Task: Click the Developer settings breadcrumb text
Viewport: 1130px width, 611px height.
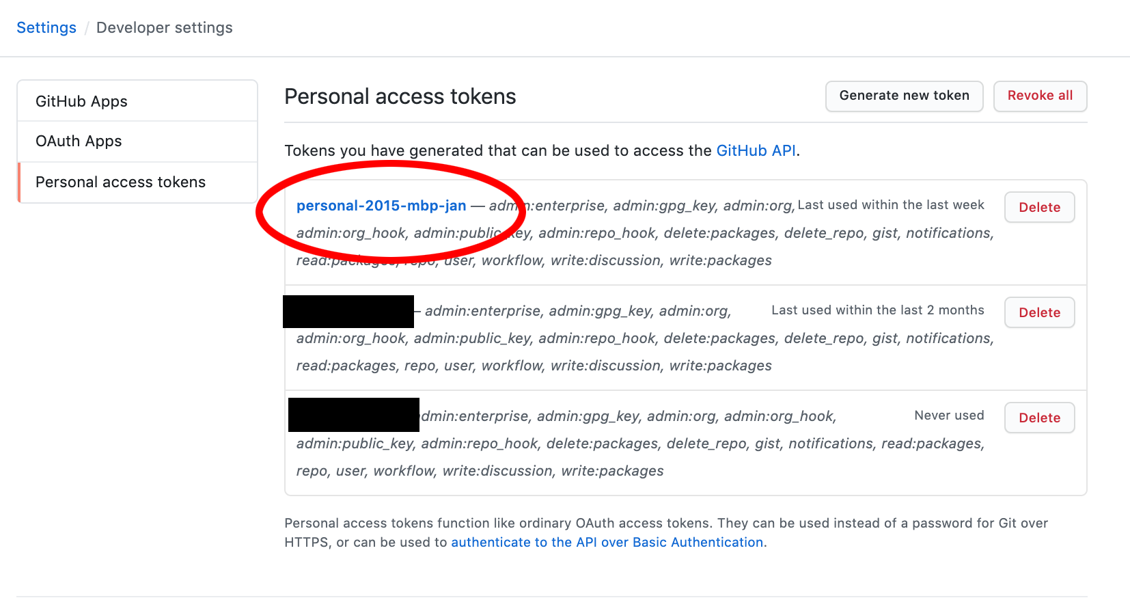Action: pyautogui.click(x=165, y=27)
